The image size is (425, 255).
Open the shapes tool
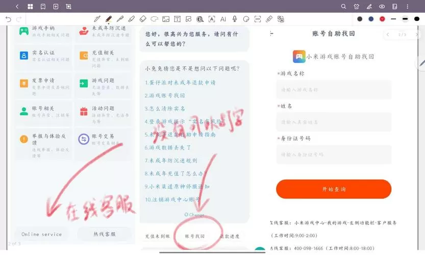click(x=189, y=19)
